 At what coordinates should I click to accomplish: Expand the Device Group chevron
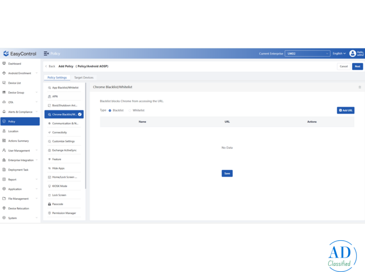(x=36, y=92)
